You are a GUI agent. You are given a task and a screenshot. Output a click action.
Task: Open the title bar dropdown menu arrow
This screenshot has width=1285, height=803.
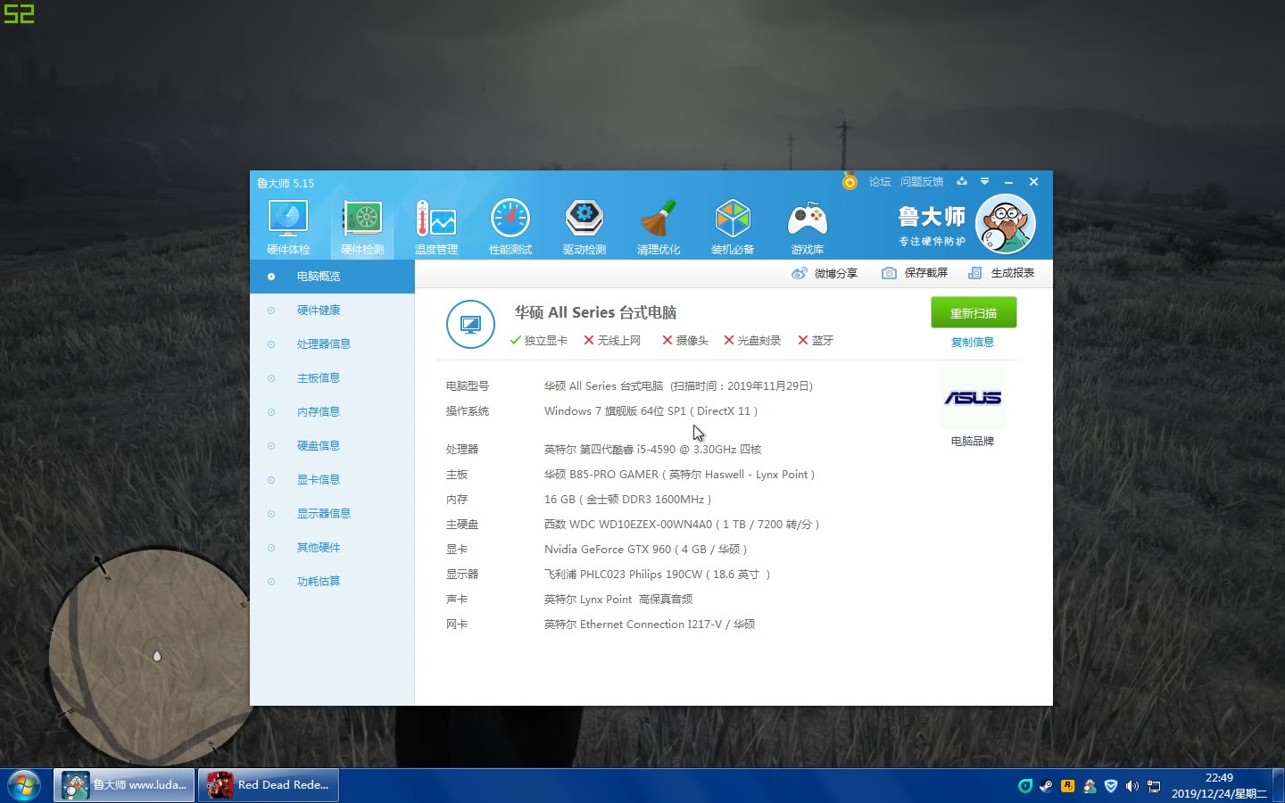[984, 181]
